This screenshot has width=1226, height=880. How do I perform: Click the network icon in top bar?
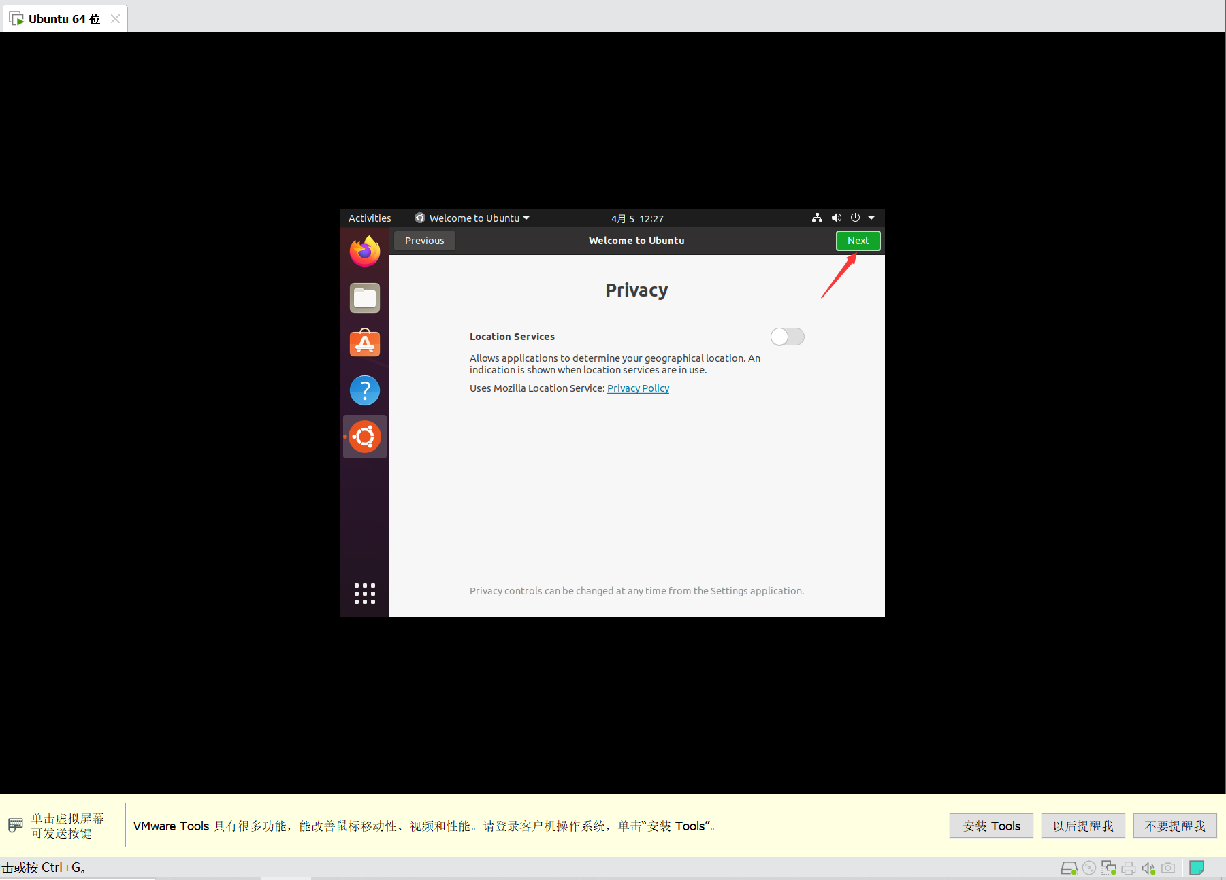pyautogui.click(x=817, y=218)
